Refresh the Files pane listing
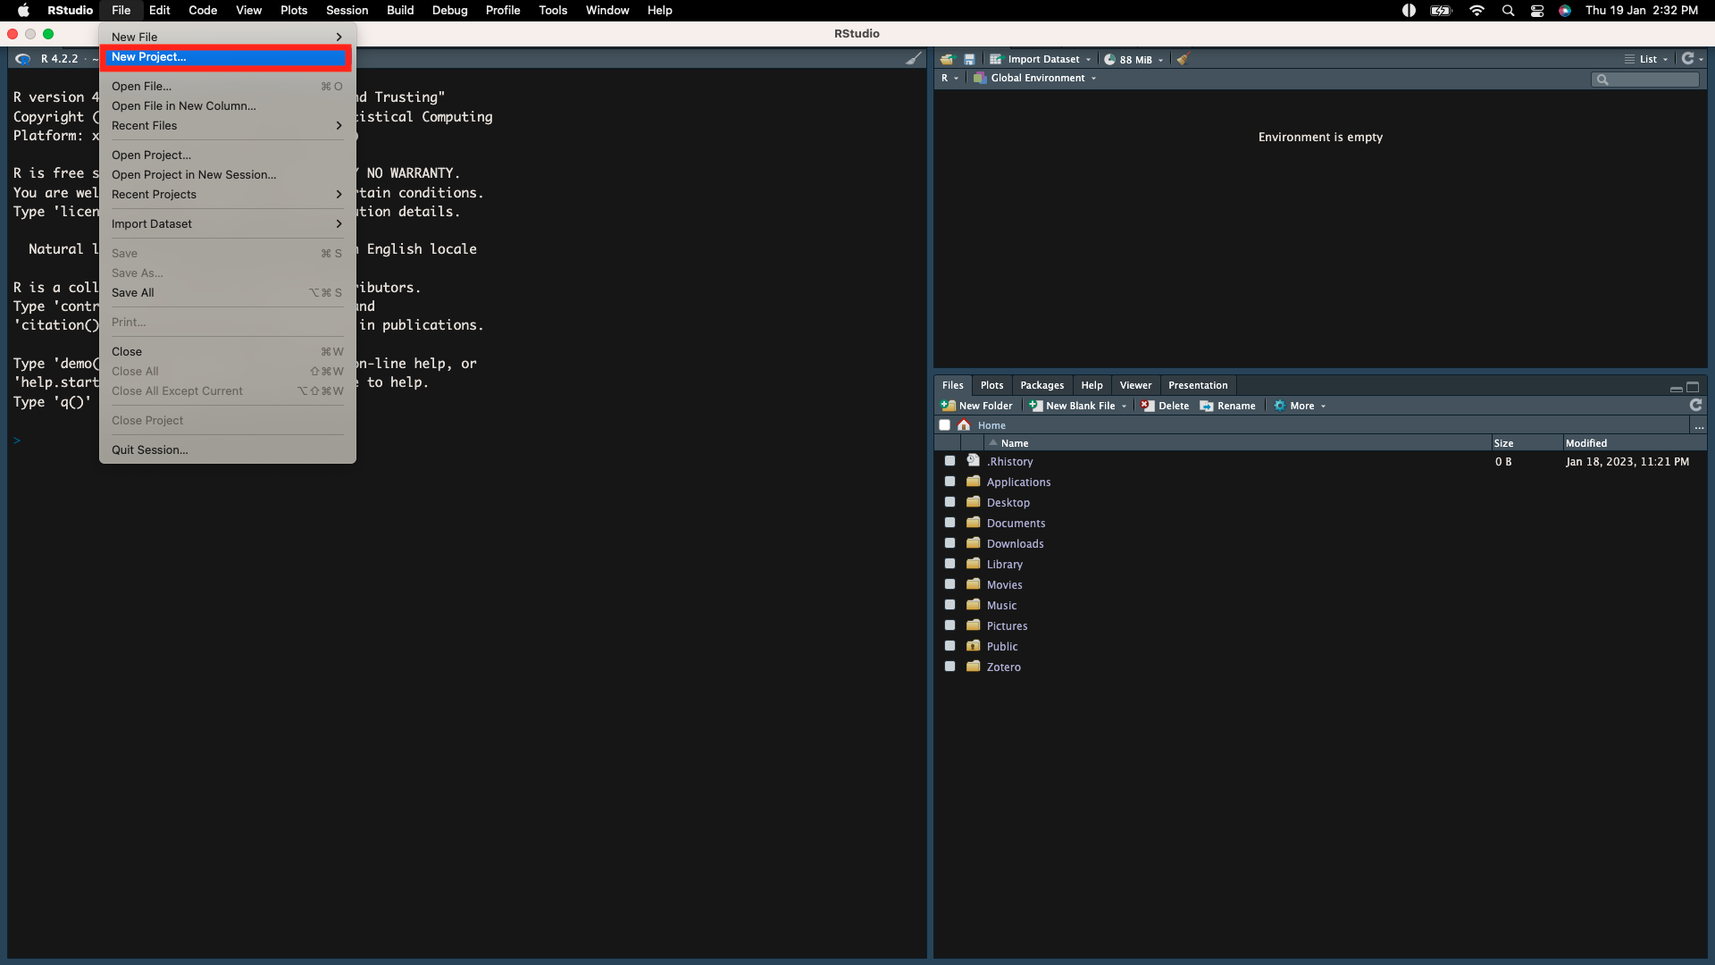The height and width of the screenshot is (965, 1715). [x=1695, y=406]
